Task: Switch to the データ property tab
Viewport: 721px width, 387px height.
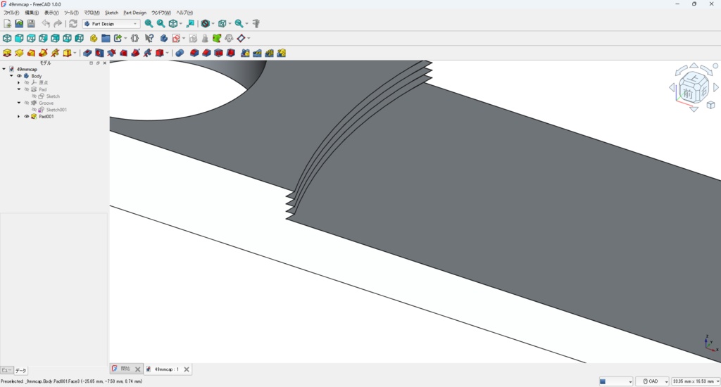Action: 20,370
